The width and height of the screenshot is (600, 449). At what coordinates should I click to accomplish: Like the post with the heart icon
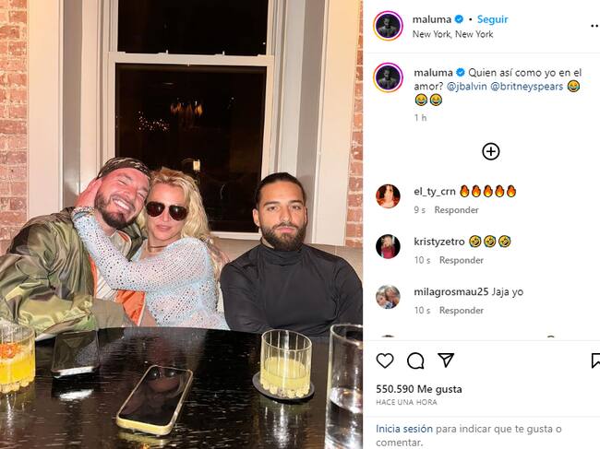click(385, 360)
